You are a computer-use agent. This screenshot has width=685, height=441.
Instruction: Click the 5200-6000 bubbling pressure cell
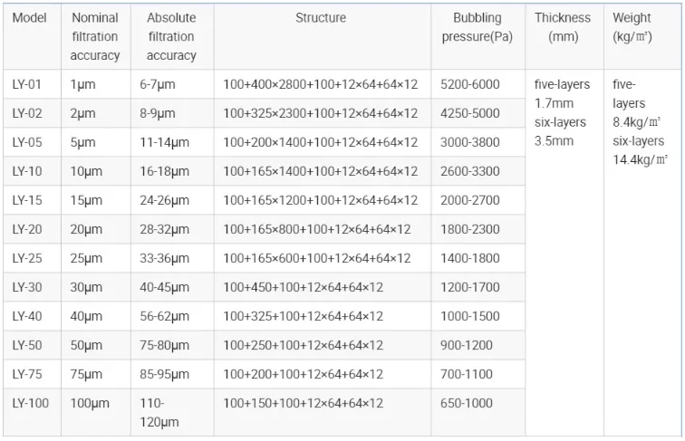(x=469, y=84)
